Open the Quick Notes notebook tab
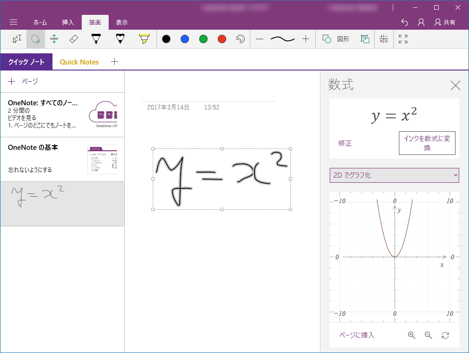469x353 pixels. click(x=79, y=61)
